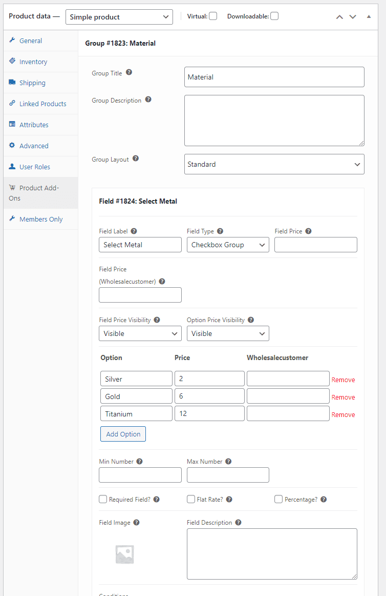Click help icon beside Flat Rate

[x=229, y=500]
